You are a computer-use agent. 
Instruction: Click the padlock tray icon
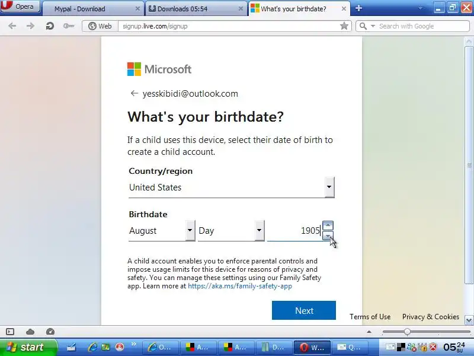(x=422, y=347)
